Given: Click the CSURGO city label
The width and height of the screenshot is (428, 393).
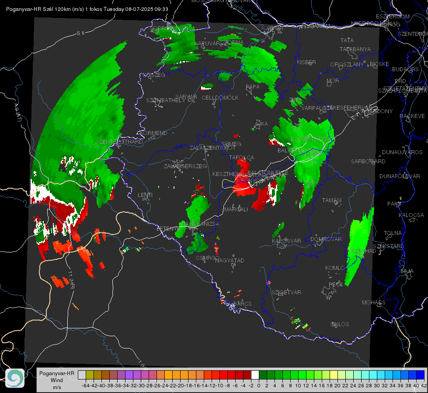Looking at the screenshot, I should tap(208, 258).
